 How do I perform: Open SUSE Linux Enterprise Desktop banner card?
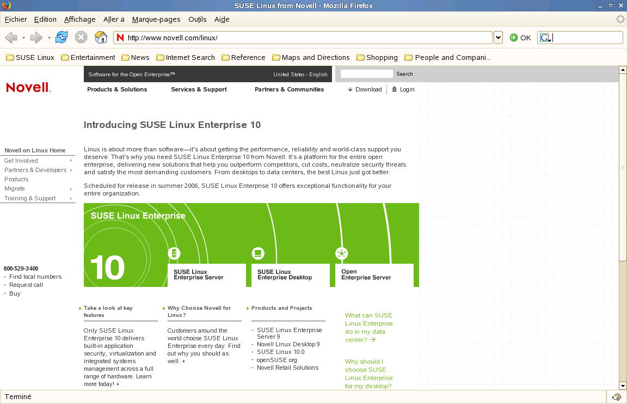pos(291,275)
